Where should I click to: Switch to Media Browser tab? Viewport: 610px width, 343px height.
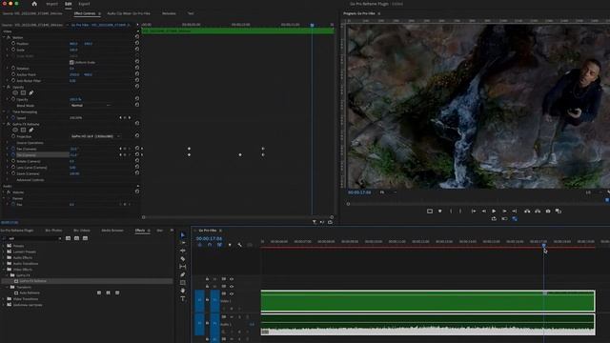[x=112, y=231]
